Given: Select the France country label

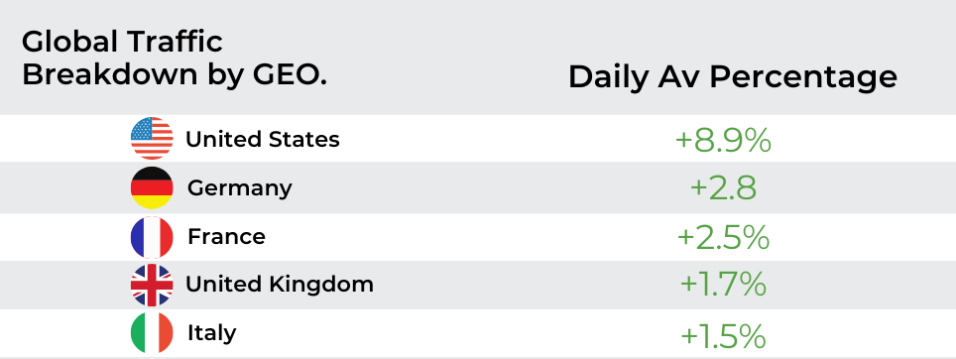Looking at the screenshot, I should [226, 236].
